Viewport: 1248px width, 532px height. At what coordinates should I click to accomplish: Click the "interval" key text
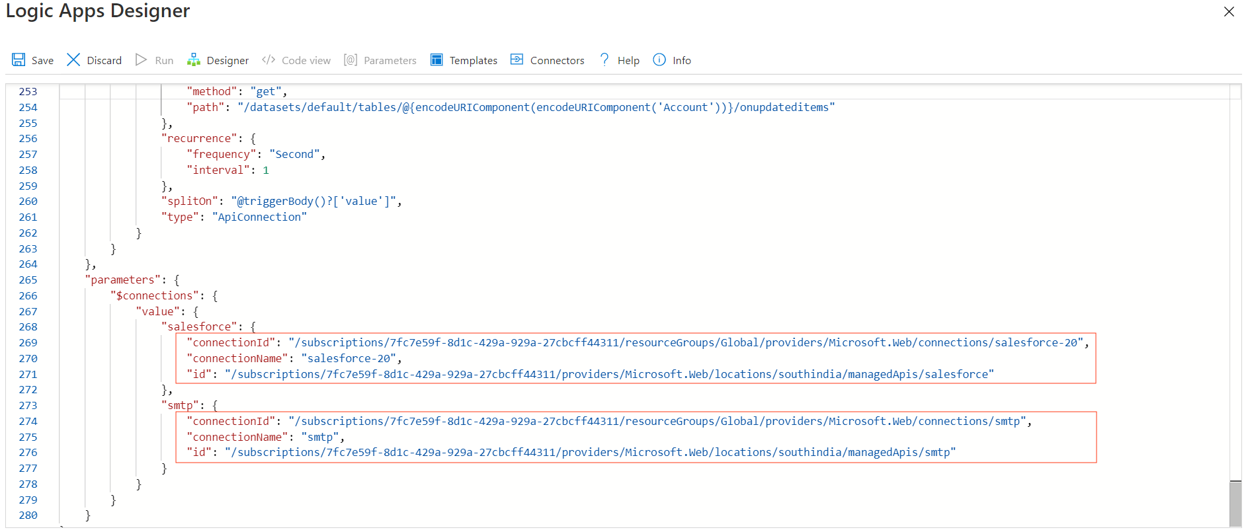pos(218,170)
